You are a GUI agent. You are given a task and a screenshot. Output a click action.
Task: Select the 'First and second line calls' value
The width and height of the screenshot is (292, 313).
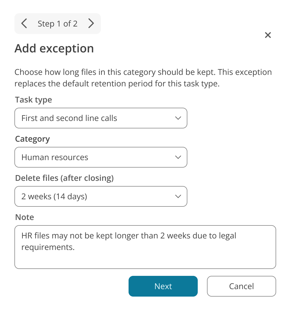(x=69, y=118)
